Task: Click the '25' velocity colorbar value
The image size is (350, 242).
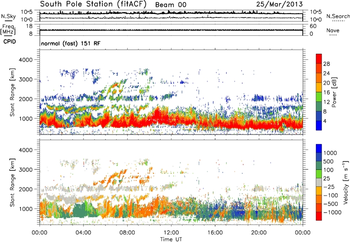Action: point(326,178)
